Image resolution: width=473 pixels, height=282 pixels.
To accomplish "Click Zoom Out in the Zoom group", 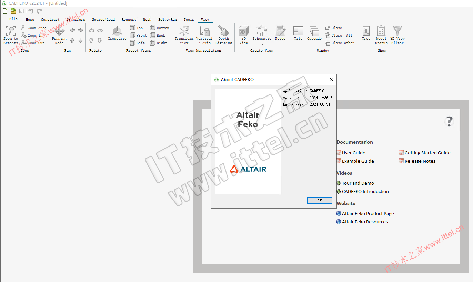I will (x=33, y=43).
